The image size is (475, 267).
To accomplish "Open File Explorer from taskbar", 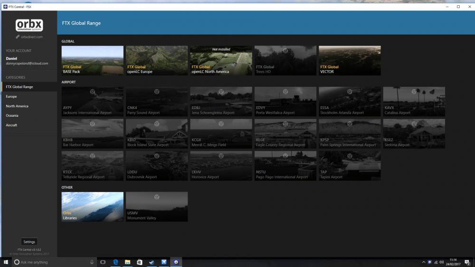I will coord(127,262).
